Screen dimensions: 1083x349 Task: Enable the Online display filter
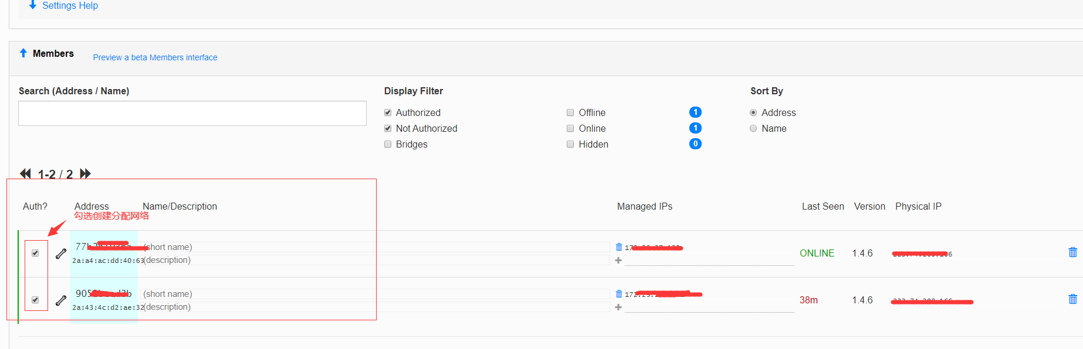pyautogui.click(x=570, y=128)
